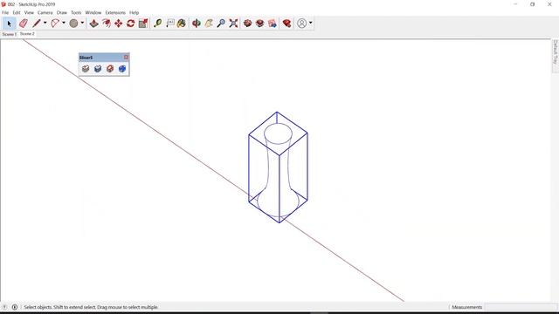Click the status bar info circle icon
The width and height of the screenshot is (559, 314).
[15, 307]
